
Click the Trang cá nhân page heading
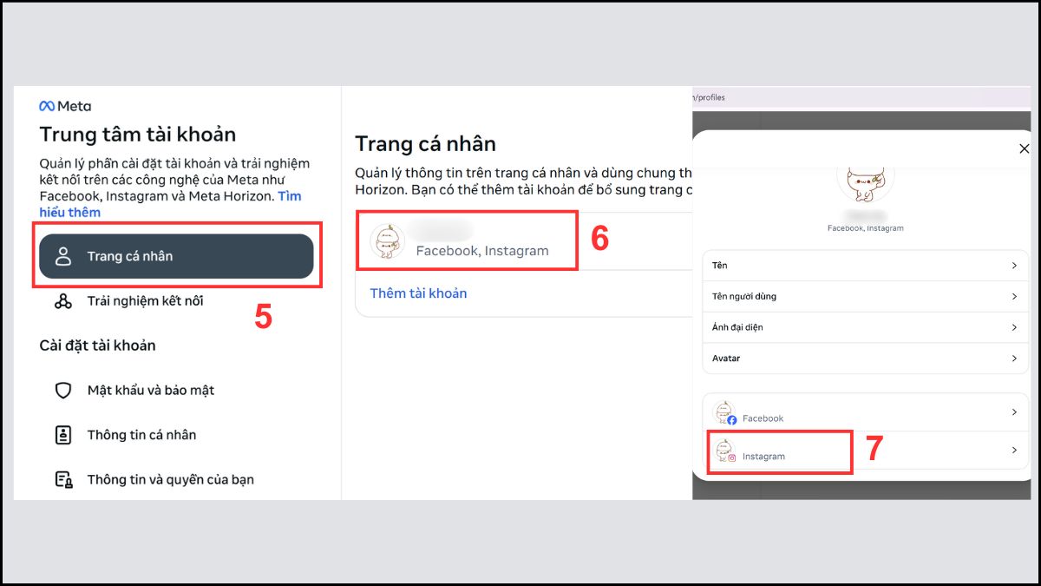point(425,144)
